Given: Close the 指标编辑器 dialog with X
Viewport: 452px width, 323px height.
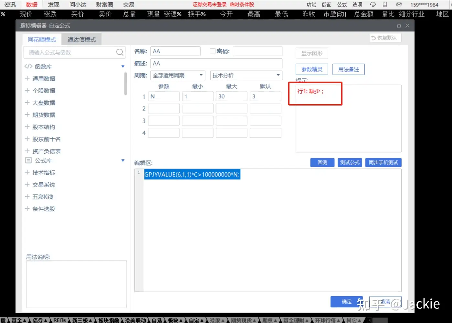Looking at the screenshot, I should (x=407, y=25).
